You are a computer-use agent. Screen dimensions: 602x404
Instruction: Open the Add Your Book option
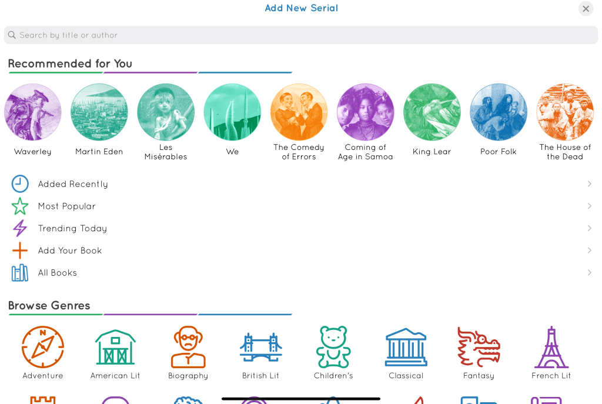pyautogui.click(x=70, y=251)
